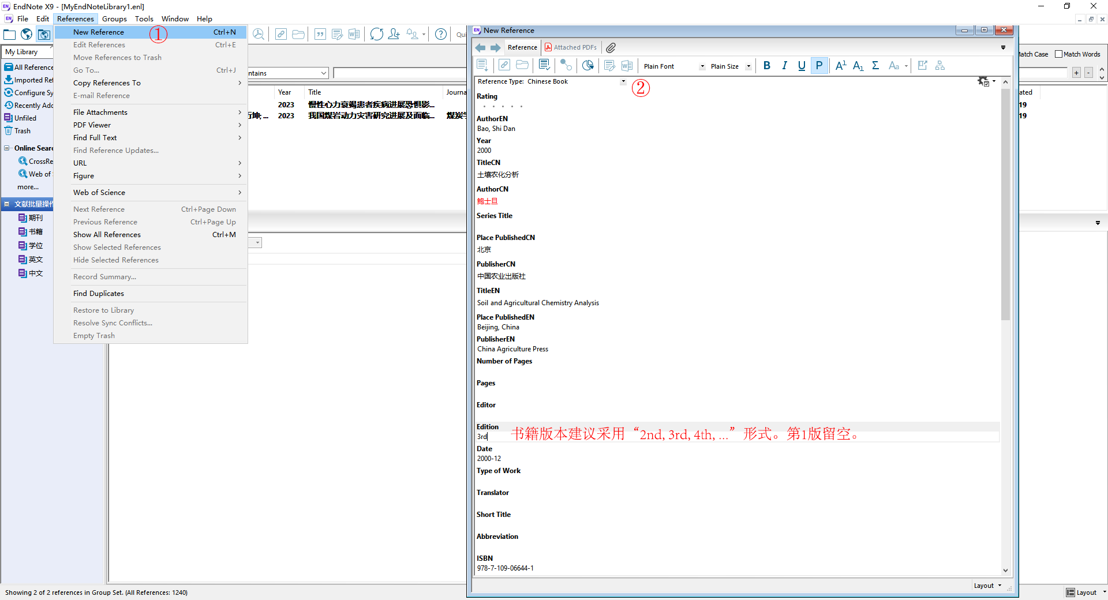Click Change Case Aa icon
The width and height of the screenshot is (1108, 600).
point(894,65)
